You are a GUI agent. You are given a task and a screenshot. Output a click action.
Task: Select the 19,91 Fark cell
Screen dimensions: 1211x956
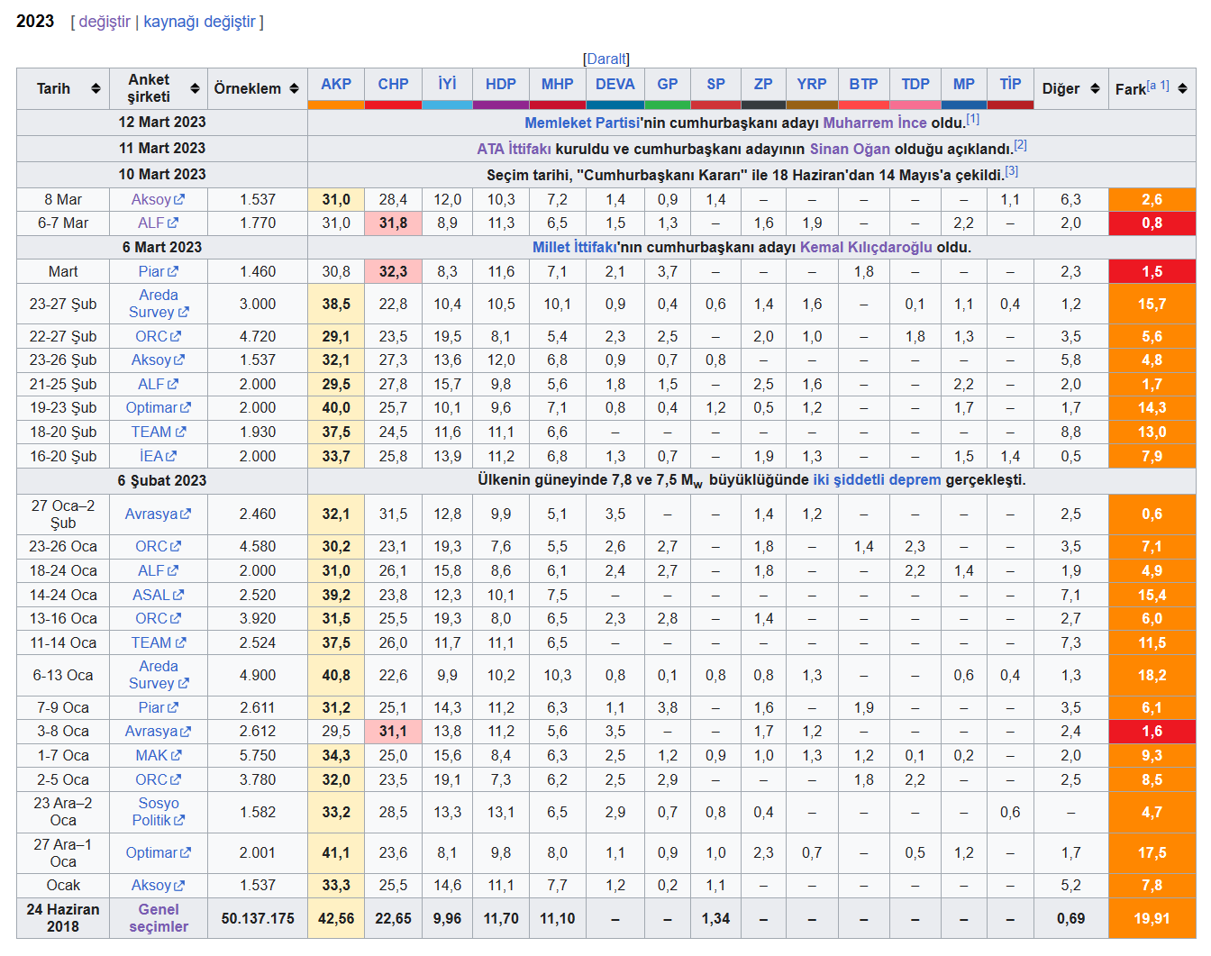coord(1152,918)
